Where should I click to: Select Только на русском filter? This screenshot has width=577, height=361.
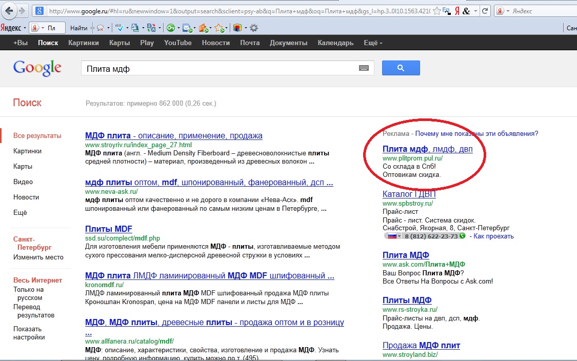pos(28,294)
